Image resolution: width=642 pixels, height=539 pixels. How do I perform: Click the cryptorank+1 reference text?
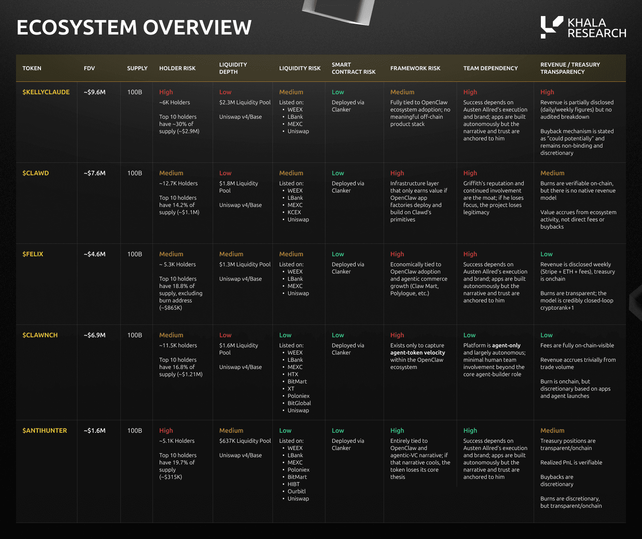click(x=557, y=308)
